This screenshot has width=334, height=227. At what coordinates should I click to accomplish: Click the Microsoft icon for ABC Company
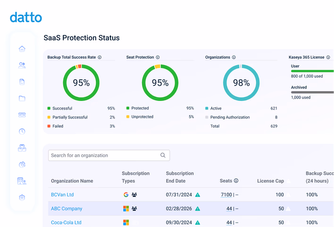[126, 209]
